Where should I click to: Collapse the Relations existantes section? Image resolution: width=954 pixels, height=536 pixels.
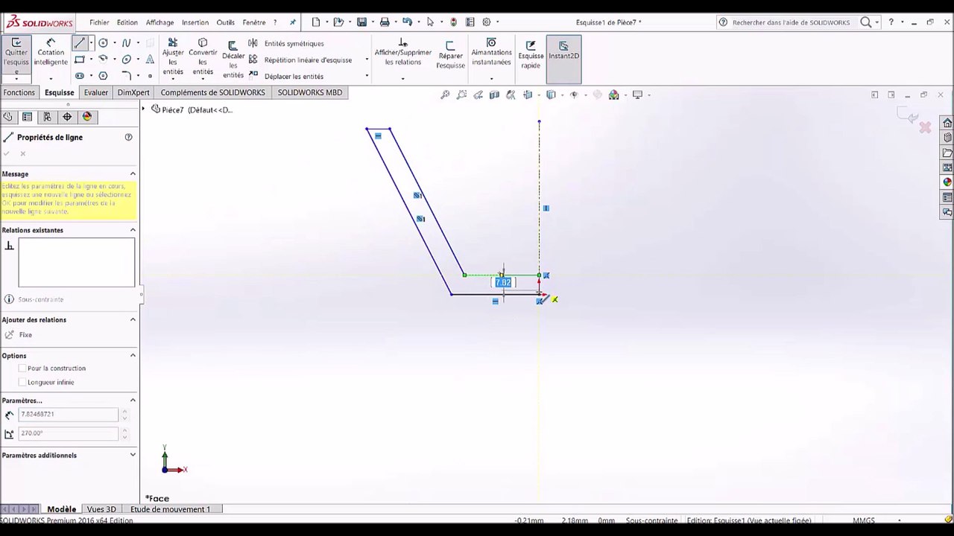click(133, 230)
